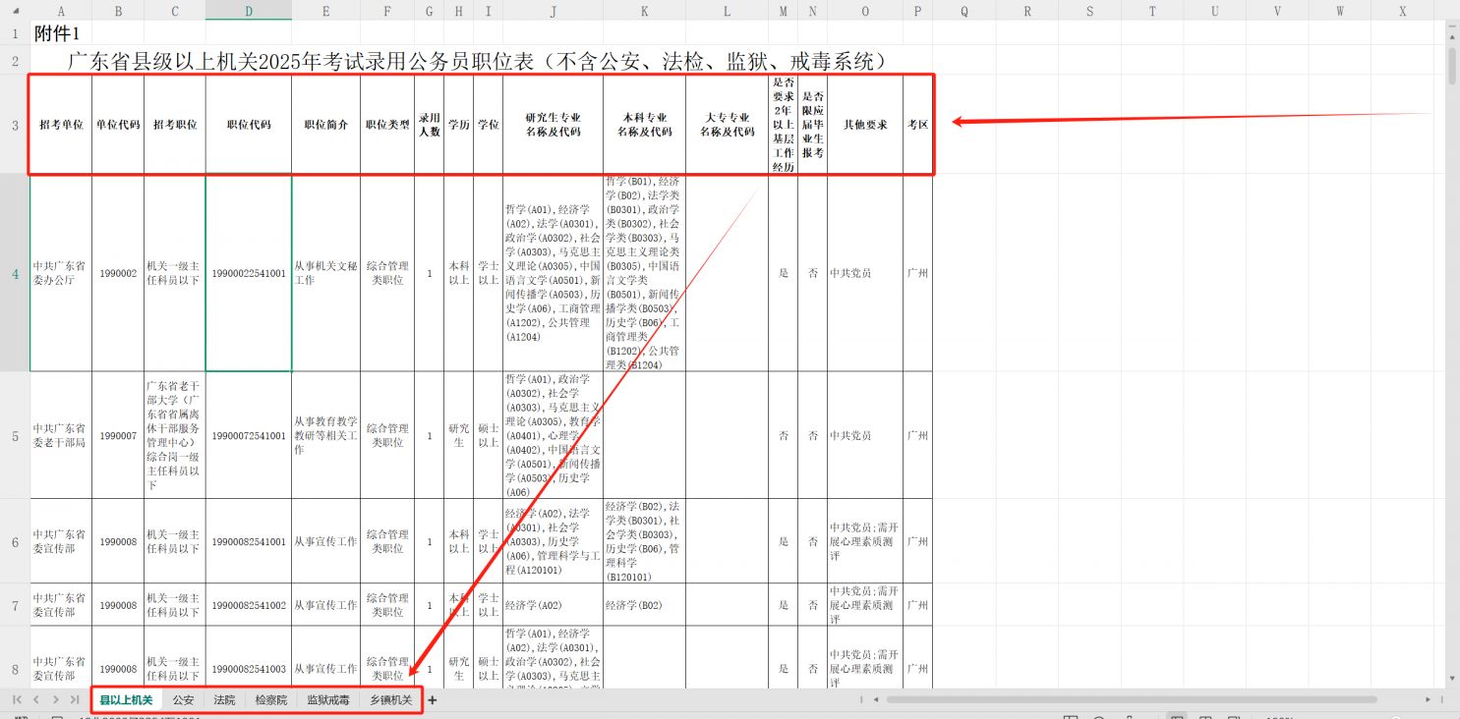Click the 考区 header cell
The width and height of the screenshot is (1460, 719).
pyautogui.click(x=917, y=126)
